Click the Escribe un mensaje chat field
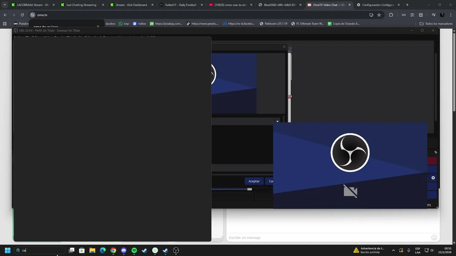This screenshot has height=256, width=456. coord(328,238)
